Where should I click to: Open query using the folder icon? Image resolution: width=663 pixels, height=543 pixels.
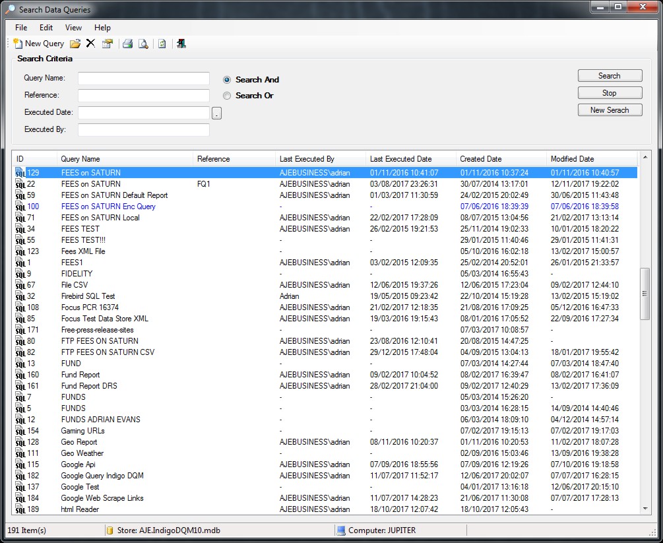pyautogui.click(x=75, y=44)
